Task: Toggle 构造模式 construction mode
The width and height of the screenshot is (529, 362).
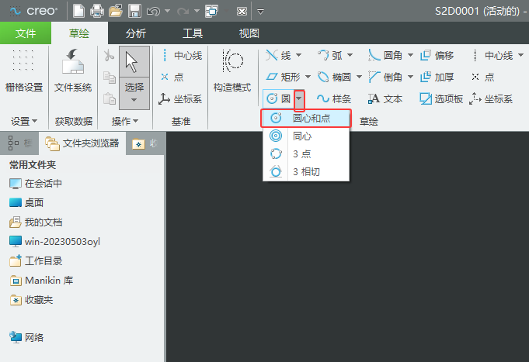Action: tap(232, 71)
